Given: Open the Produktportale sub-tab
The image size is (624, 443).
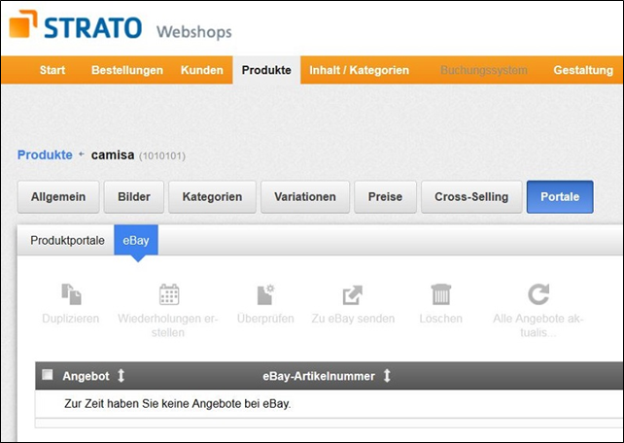Looking at the screenshot, I should tap(67, 240).
